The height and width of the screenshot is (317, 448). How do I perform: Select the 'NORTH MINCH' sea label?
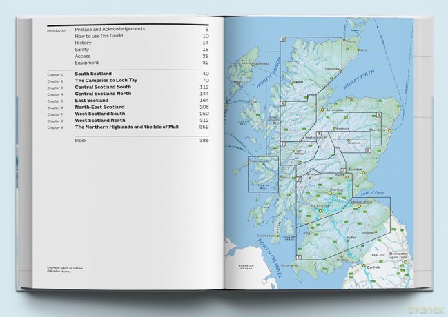click(x=269, y=73)
